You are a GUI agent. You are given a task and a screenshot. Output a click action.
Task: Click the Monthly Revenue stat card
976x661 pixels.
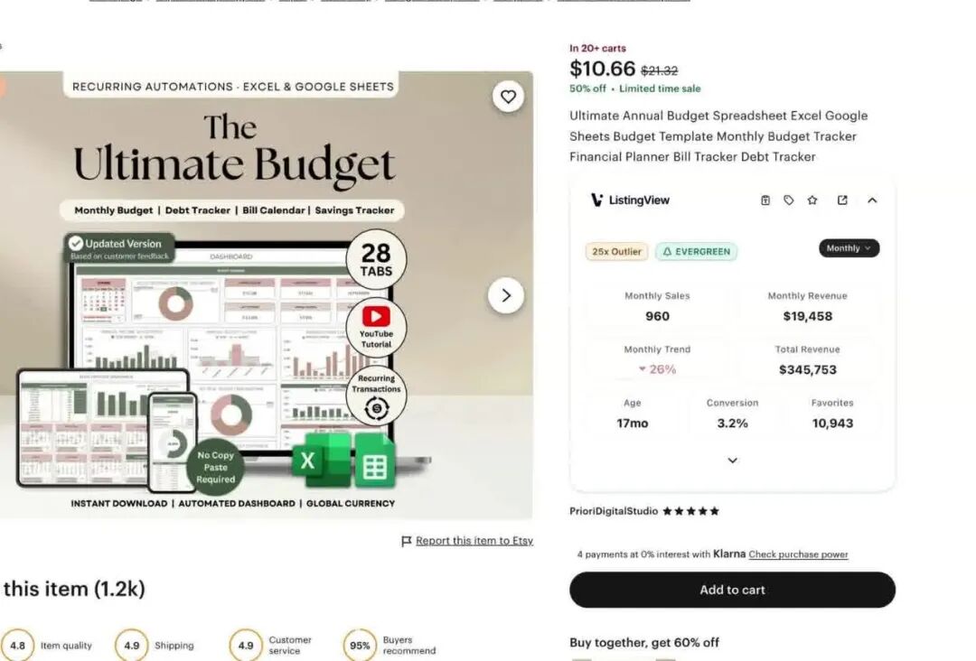click(807, 307)
